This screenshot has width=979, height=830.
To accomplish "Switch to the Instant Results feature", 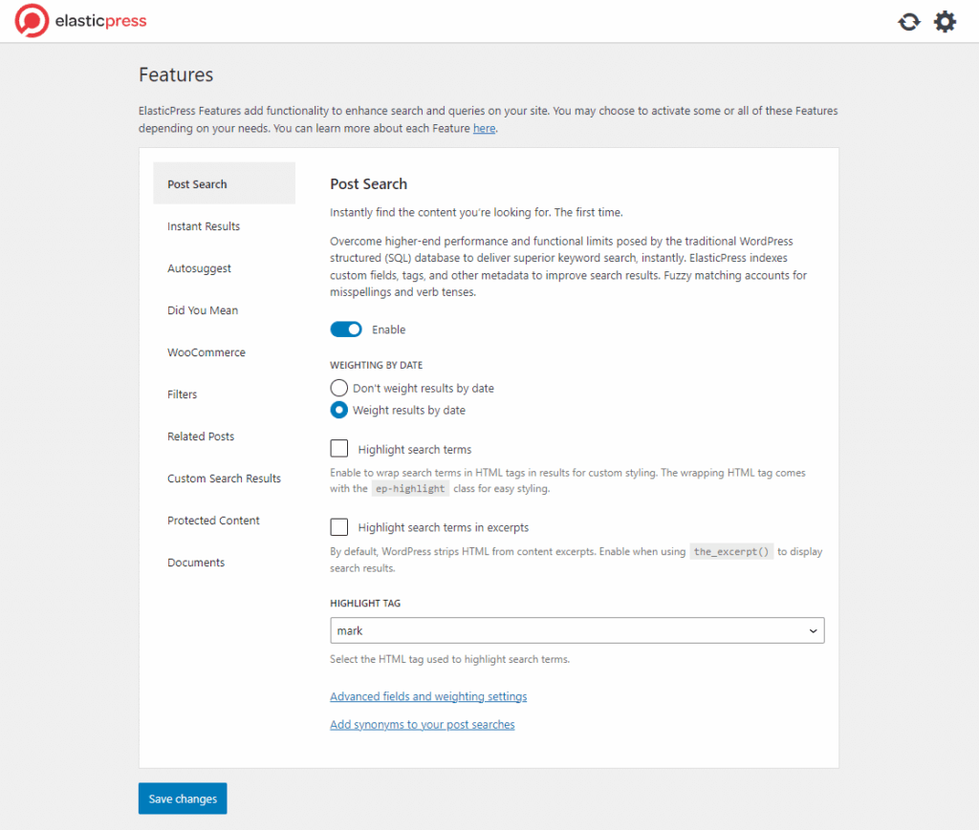I will point(203,226).
